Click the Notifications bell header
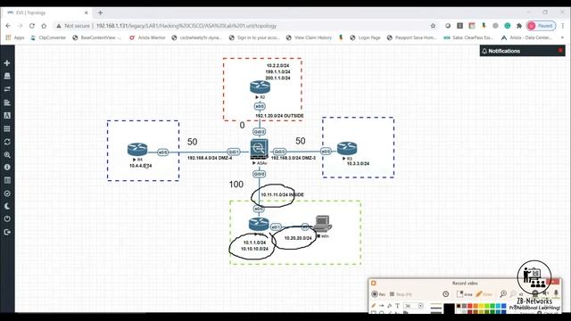This screenshot has height=321, width=571. coord(501,51)
